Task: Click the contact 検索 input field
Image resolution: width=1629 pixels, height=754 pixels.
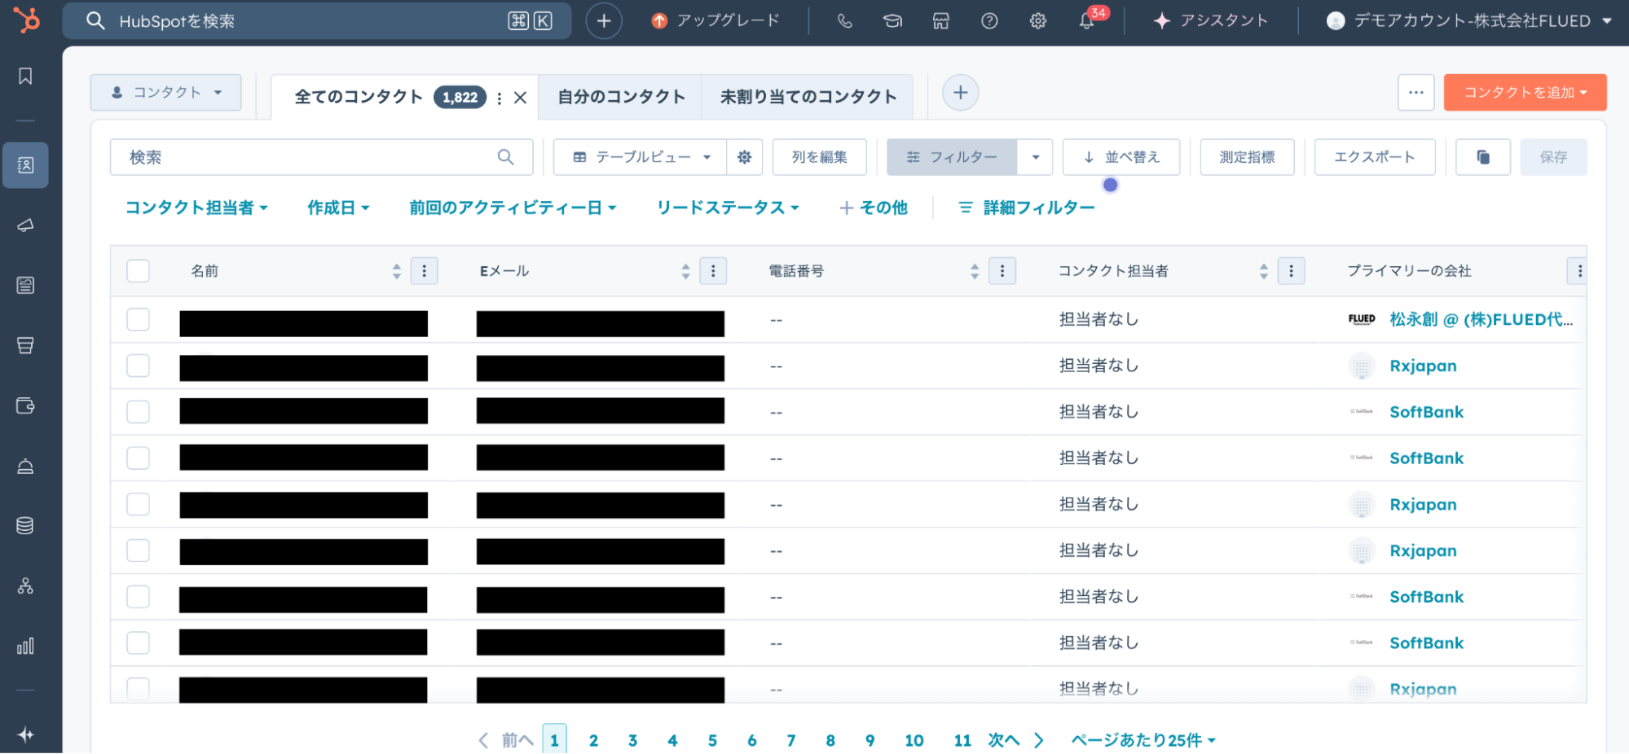Action: [310, 157]
